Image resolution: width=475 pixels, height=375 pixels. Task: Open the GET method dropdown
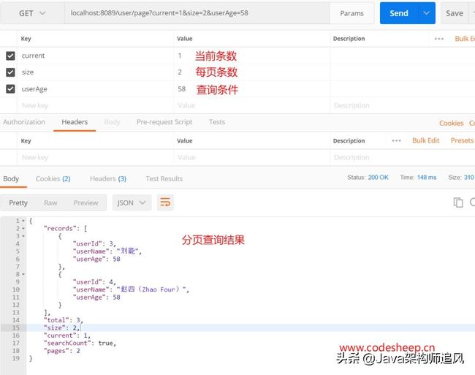32,13
